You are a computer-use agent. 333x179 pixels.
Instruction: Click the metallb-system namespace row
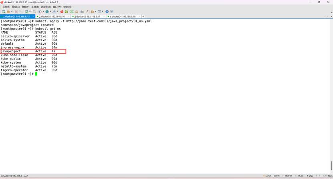(x=29, y=66)
